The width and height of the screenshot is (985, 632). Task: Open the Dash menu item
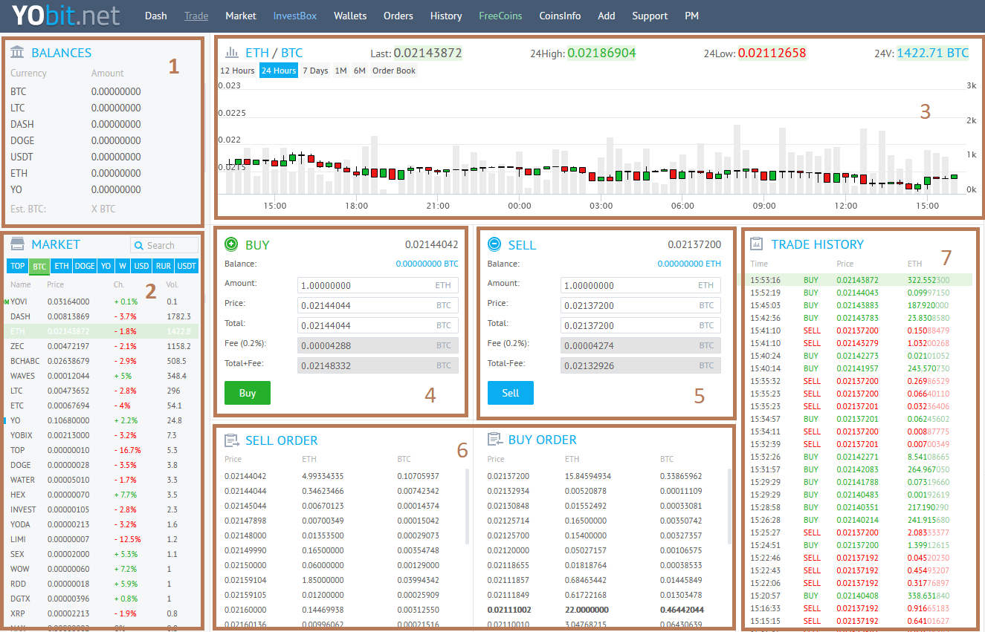(x=156, y=16)
